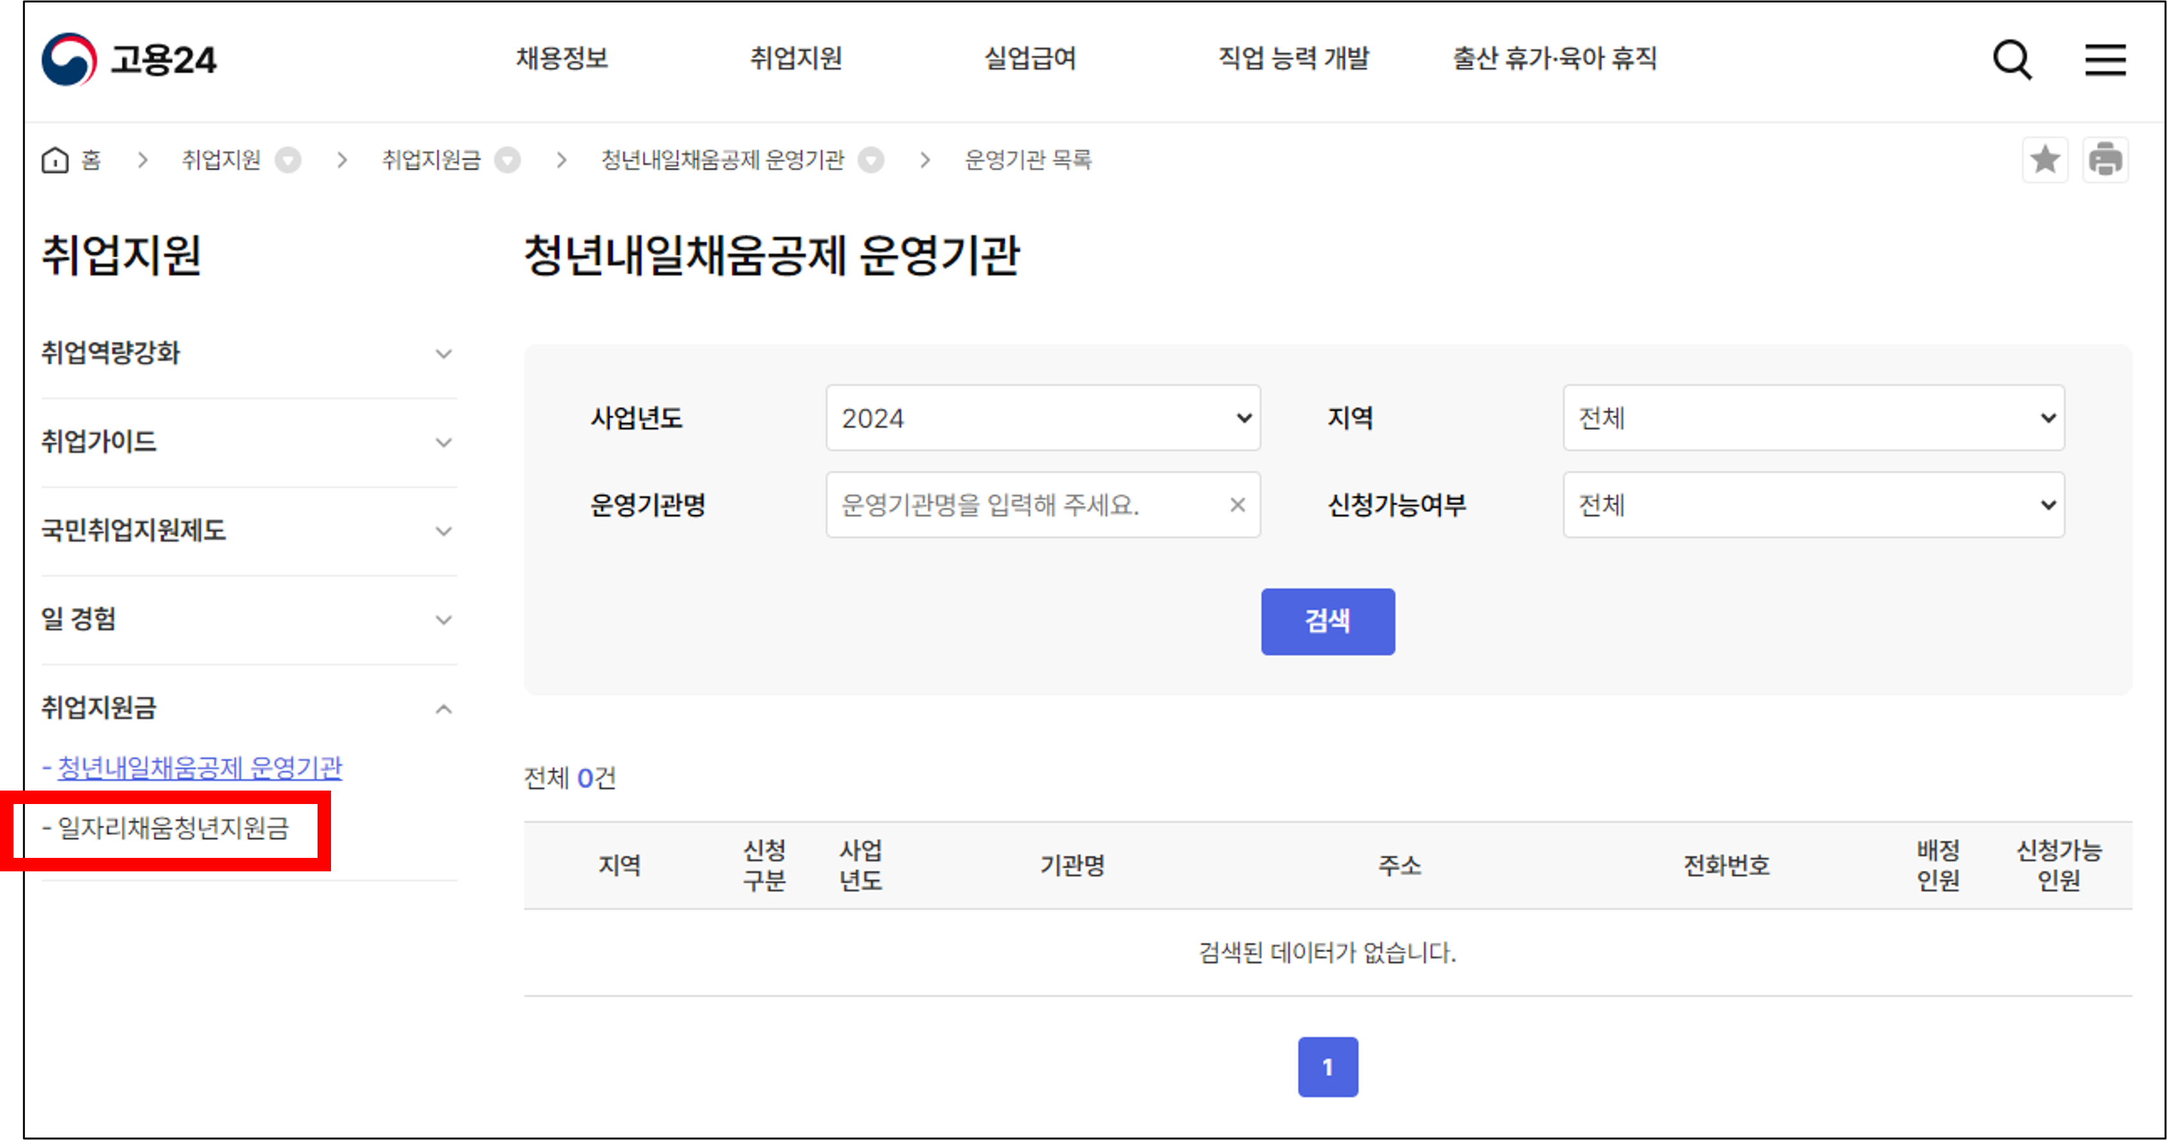Click the star favorite icon
This screenshot has width=2167, height=1140.
tap(2044, 160)
